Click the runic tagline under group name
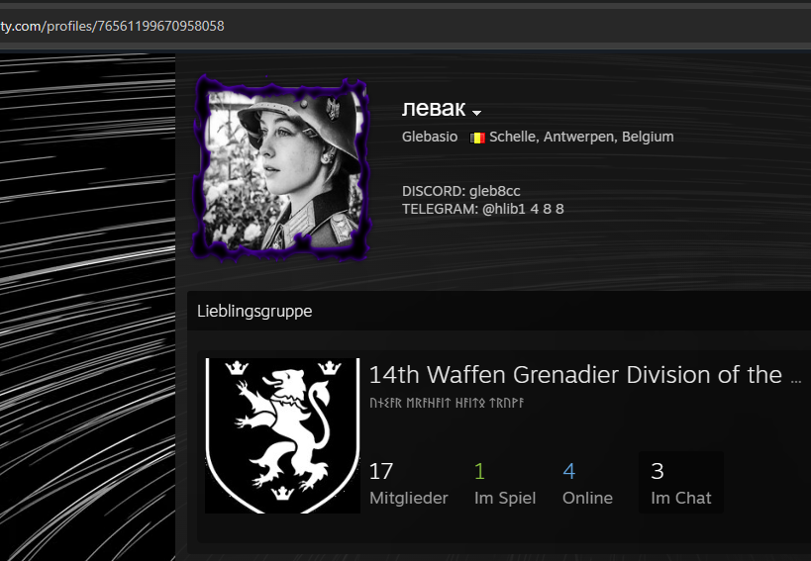 coord(446,404)
